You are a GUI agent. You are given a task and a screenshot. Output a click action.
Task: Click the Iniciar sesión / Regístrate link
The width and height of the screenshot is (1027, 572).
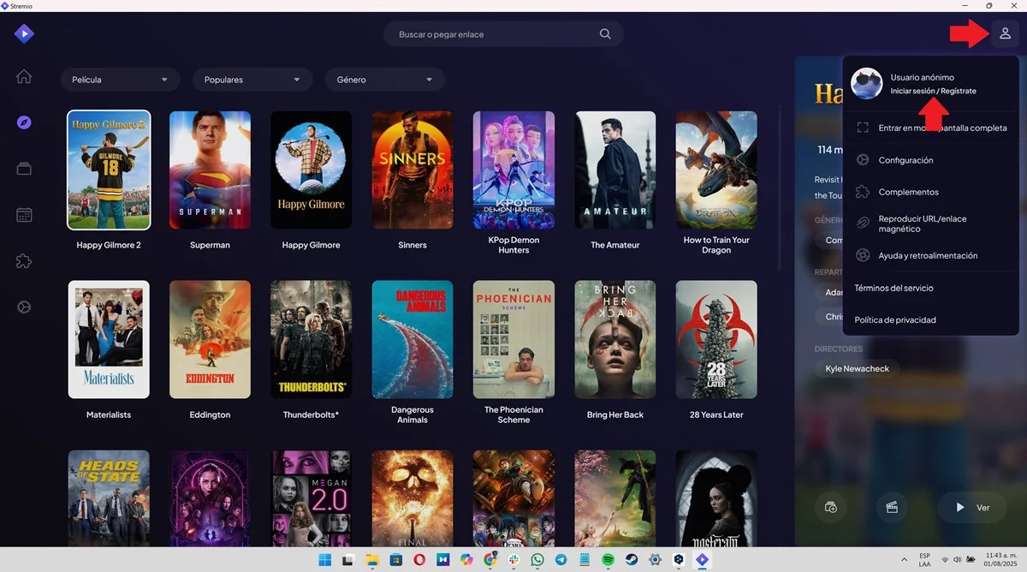point(933,91)
